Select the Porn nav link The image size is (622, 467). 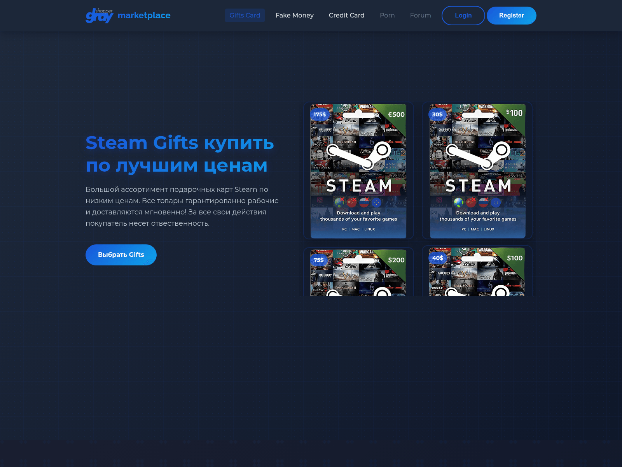click(x=387, y=15)
